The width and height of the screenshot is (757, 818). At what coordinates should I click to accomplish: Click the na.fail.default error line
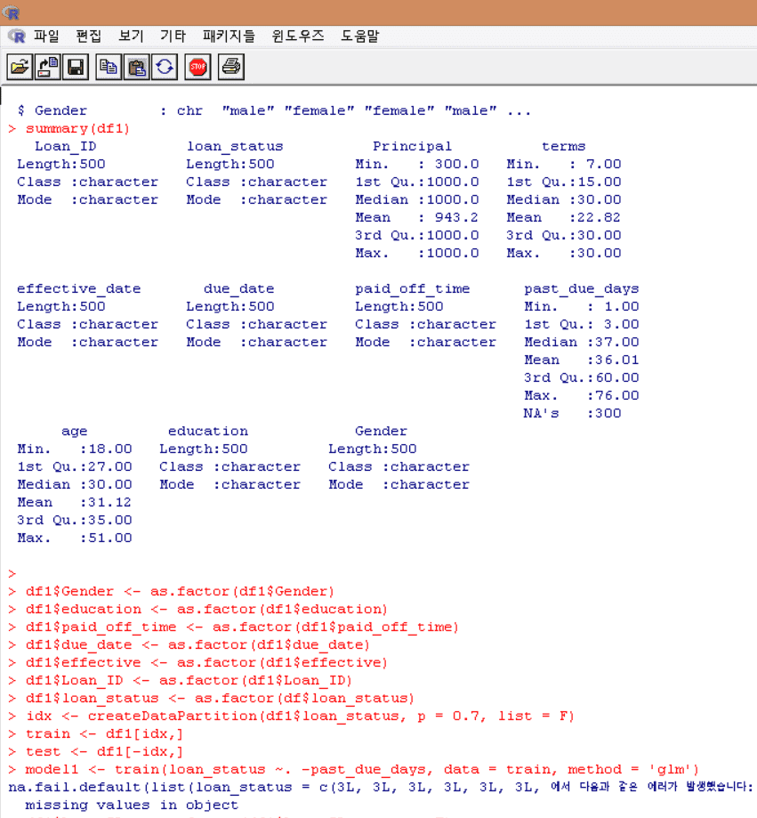pos(381,787)
